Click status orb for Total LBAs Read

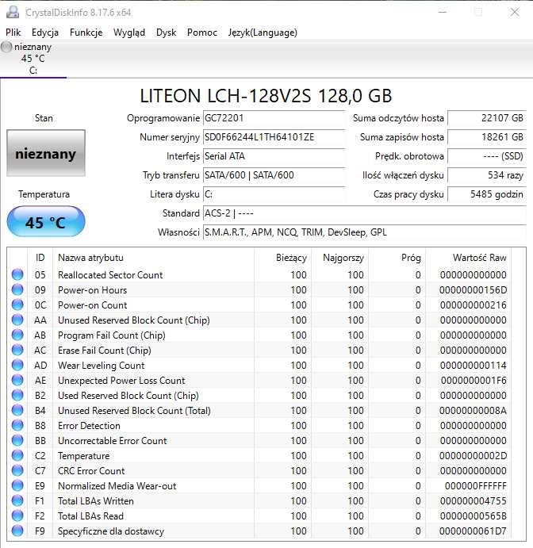pos(17,515)
